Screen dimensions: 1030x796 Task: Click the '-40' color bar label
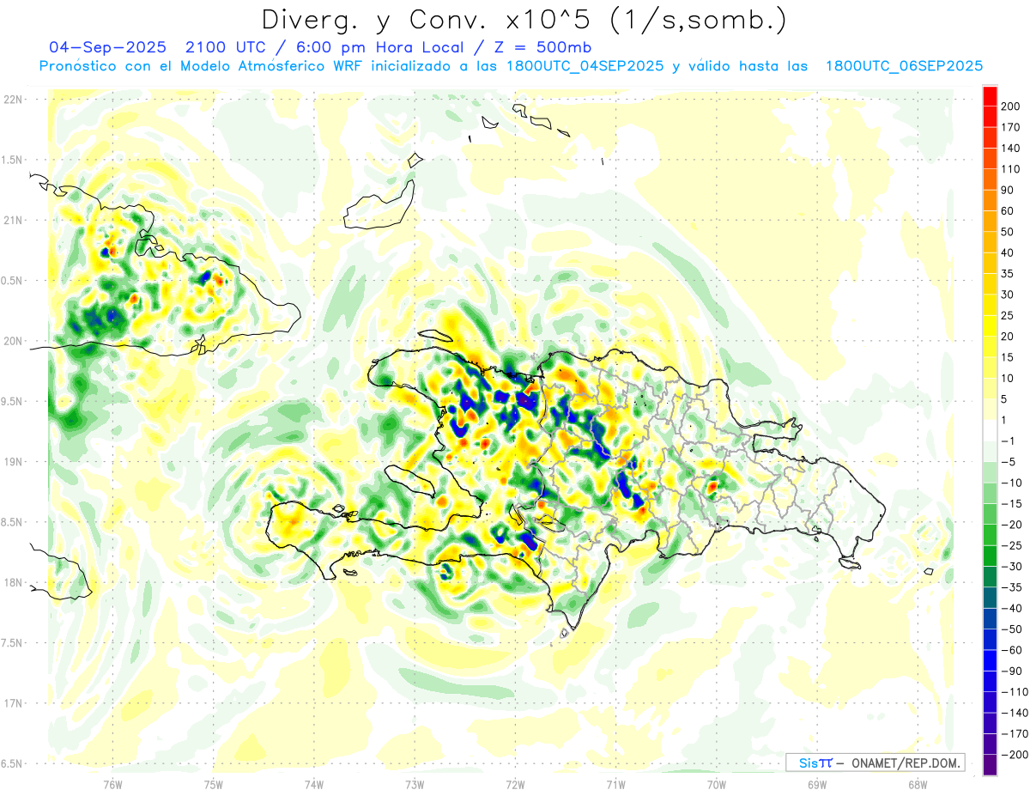1014,608
